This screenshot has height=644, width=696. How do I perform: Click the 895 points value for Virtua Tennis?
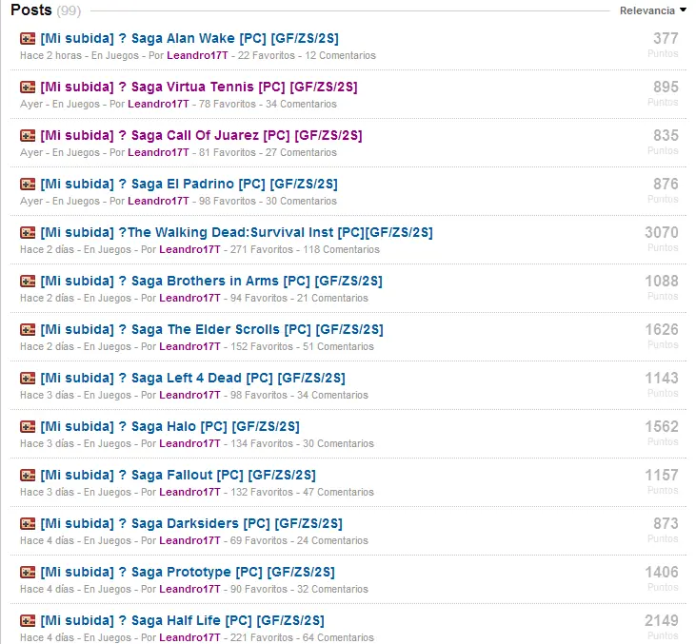[666, 87]
